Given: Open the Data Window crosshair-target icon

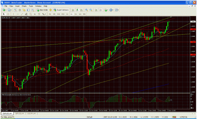Looking at the screenshot, I should (20, 10).
